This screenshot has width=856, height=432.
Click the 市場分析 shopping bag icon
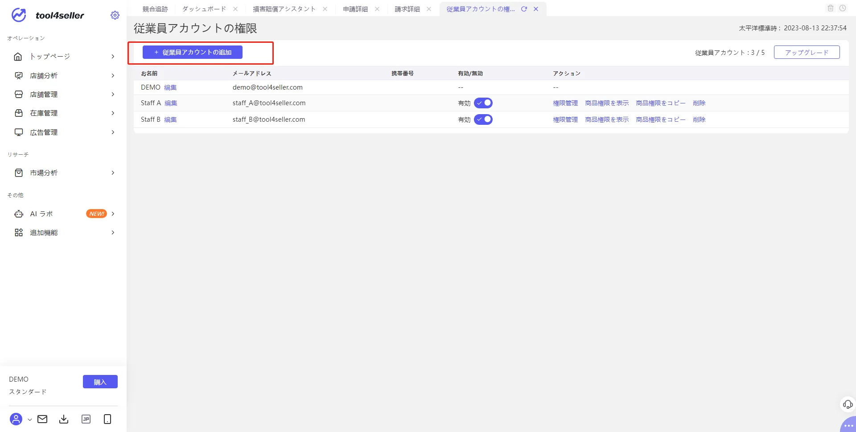[19, 173]
